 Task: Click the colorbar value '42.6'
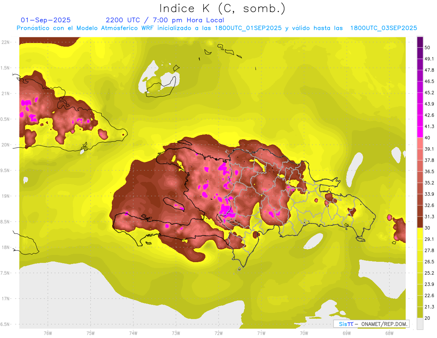pos(429,115)
